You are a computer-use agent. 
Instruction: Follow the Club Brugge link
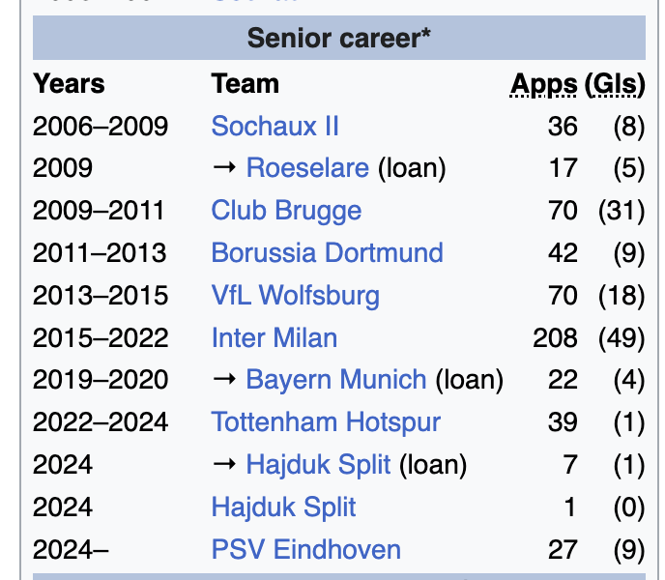point(286,211)
